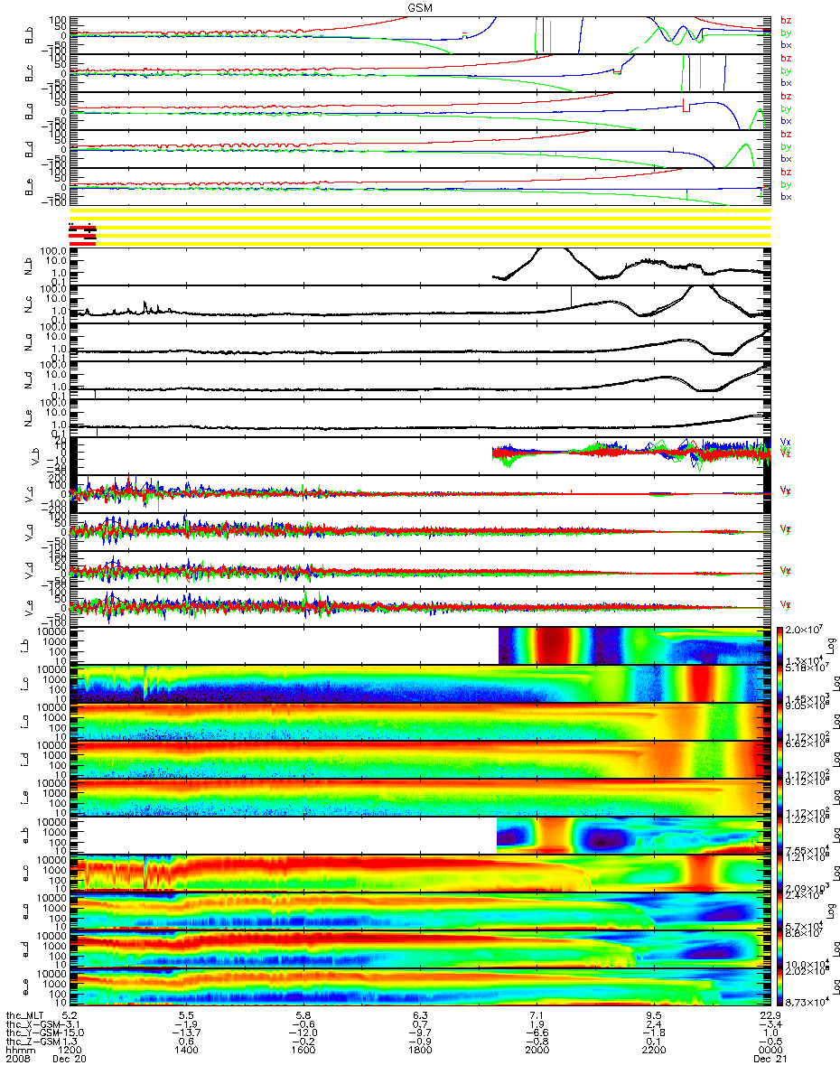Click the MLT value 22.9
The width and height of the screenshot is (840, 1084).
[x=769, y=1014]
